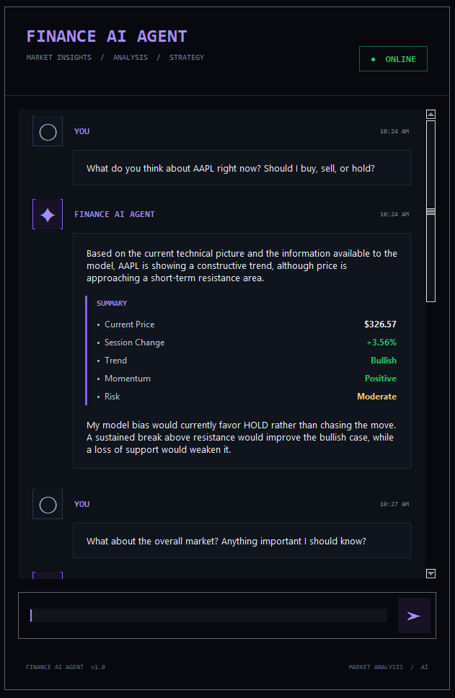Click the user circle avatar on first message
The image size is (455, 698).
point(48,131)
